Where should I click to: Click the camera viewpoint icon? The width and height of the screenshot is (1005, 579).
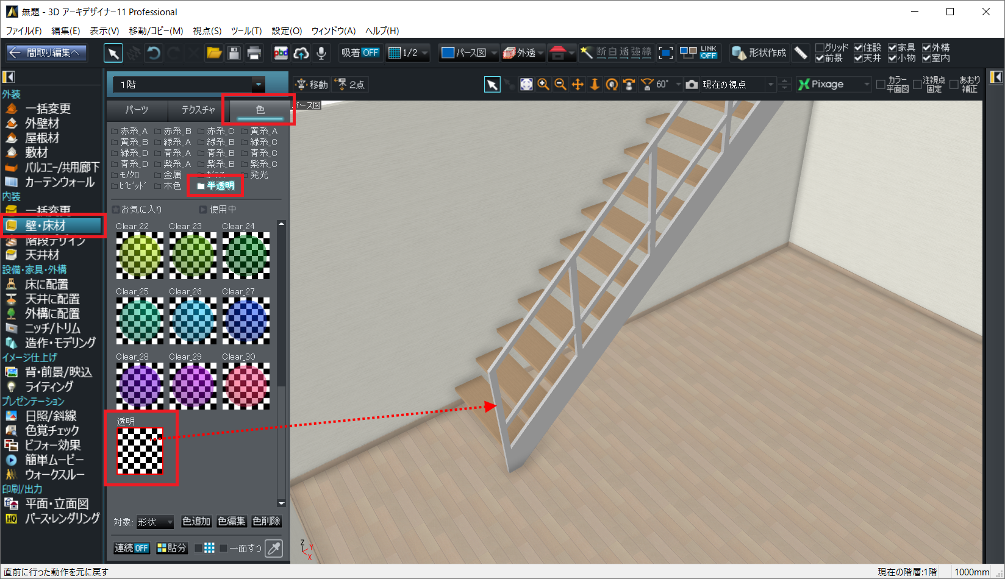tap(692, 85)
